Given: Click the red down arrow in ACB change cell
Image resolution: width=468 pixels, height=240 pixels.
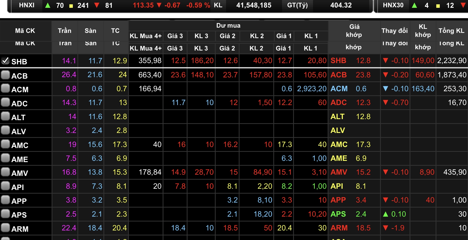Looking at the screenshot, I should [x=385, y=75].
